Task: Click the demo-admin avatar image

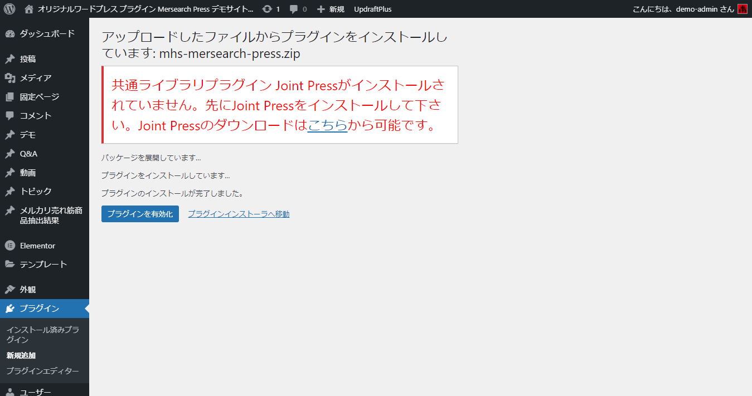Action: click(742, 9)
